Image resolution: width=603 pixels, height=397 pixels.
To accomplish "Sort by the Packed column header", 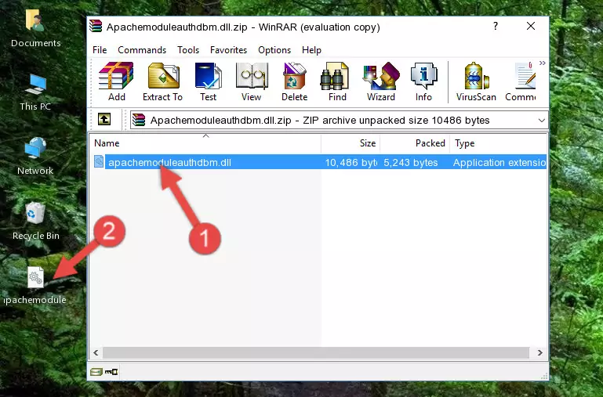I will pos(415,143).
